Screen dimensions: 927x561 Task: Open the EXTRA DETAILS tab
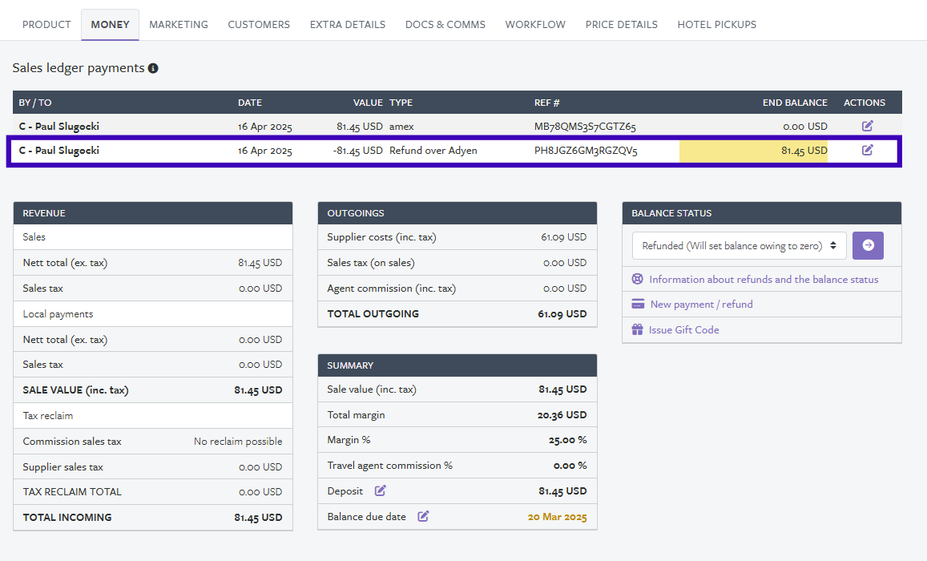point(348,24)
